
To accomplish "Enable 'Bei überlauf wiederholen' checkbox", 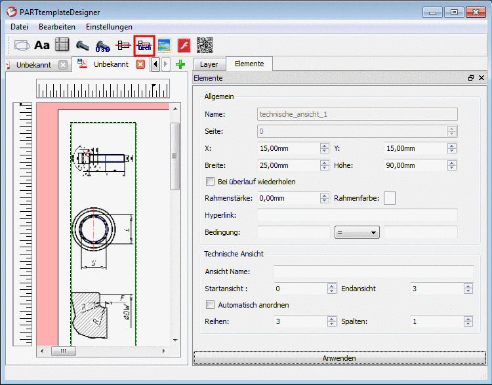I will (211, 182).
